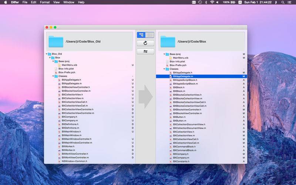Image resolution: width=296 pixels, height=185 pixels.
Task: Select the BXMainWindow.m file
Action: point(71,135)
